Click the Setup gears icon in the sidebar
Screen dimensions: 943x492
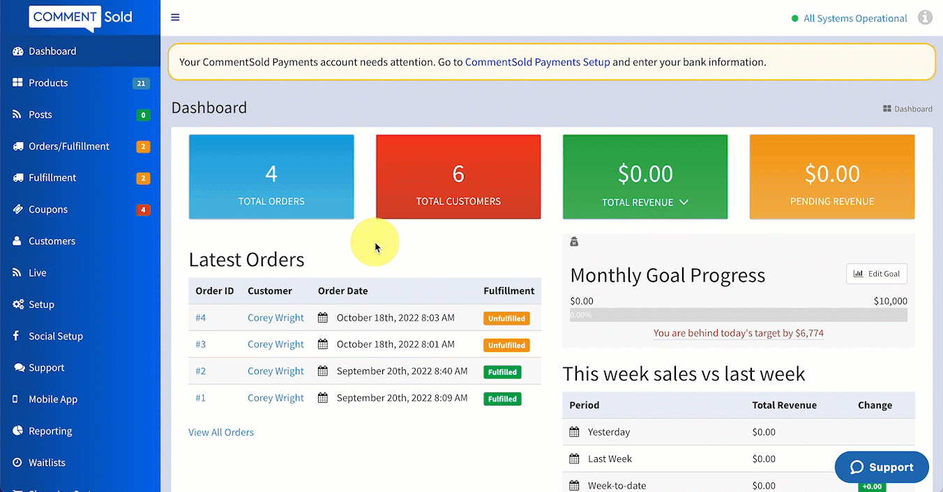tap(17, 305)
